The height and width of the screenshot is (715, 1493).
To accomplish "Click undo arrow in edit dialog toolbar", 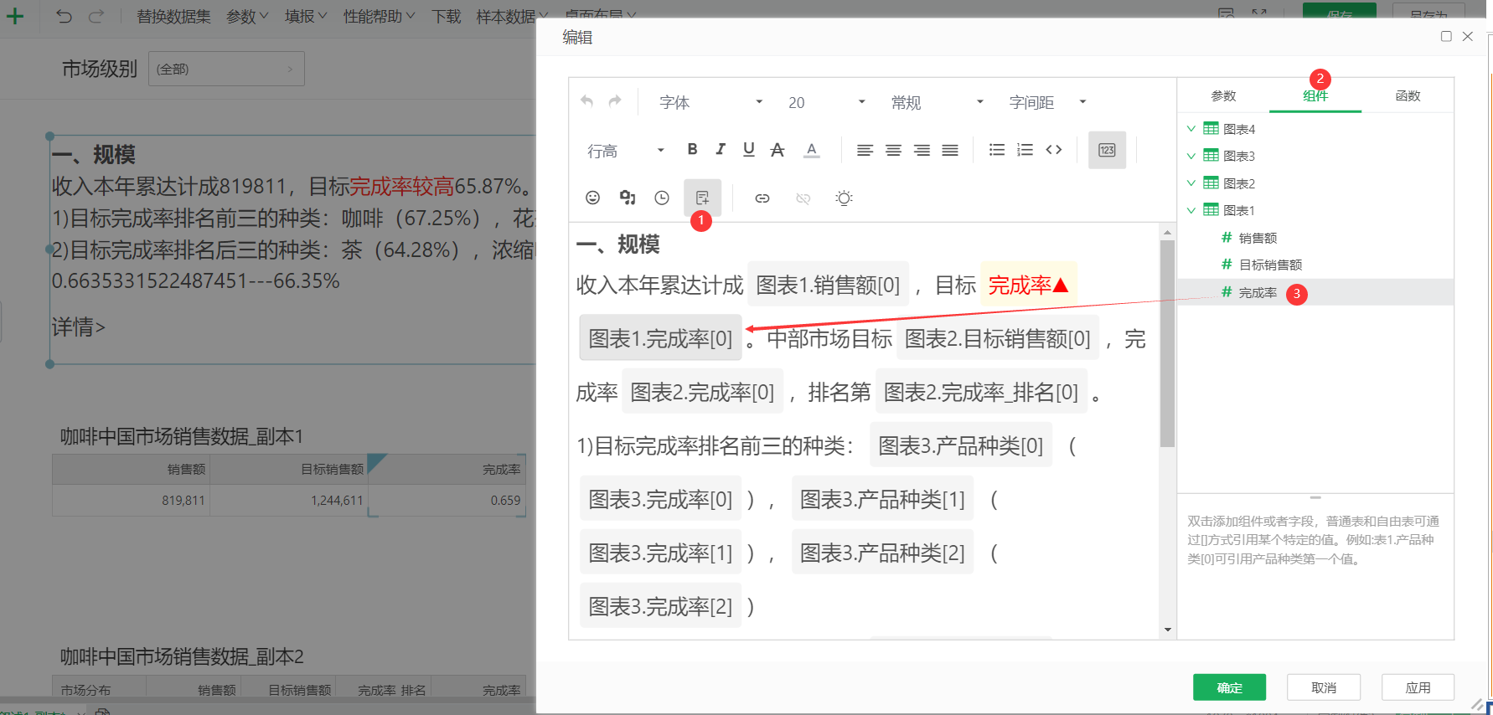I will point(587,101).
